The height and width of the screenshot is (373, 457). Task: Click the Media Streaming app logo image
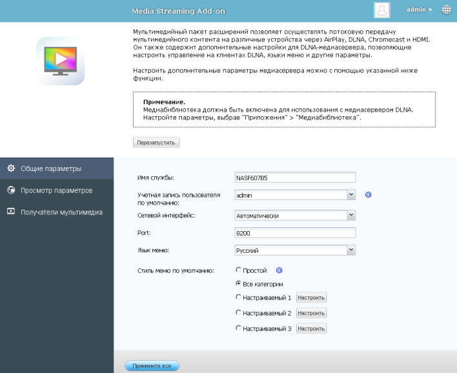(x=61, y=61)
